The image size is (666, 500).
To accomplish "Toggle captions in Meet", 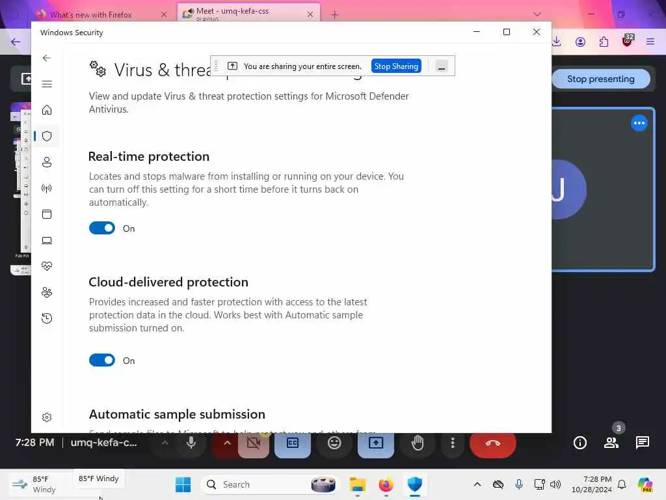I will click(293, 444).
